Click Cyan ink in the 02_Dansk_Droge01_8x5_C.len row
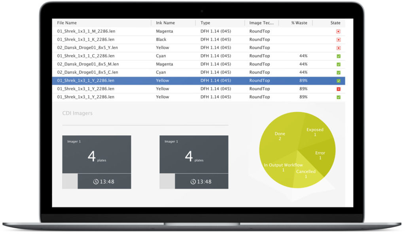Viewport: 405px width, 234px height. (161, 72)
